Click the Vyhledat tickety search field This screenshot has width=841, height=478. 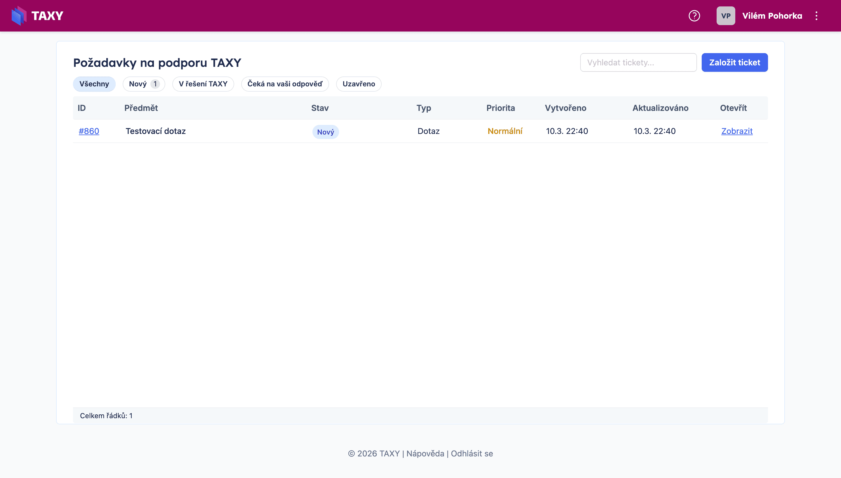click(638, 62)
